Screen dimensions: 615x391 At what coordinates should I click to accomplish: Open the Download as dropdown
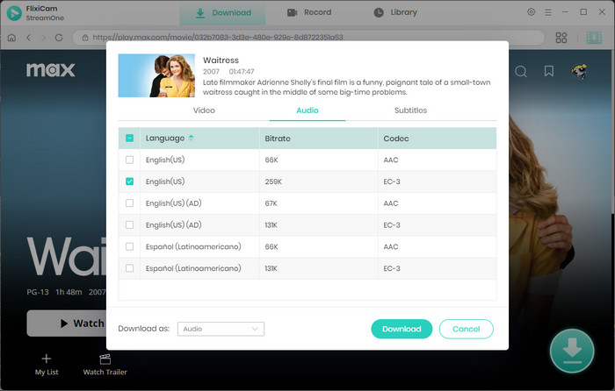(x=221, y=329)
